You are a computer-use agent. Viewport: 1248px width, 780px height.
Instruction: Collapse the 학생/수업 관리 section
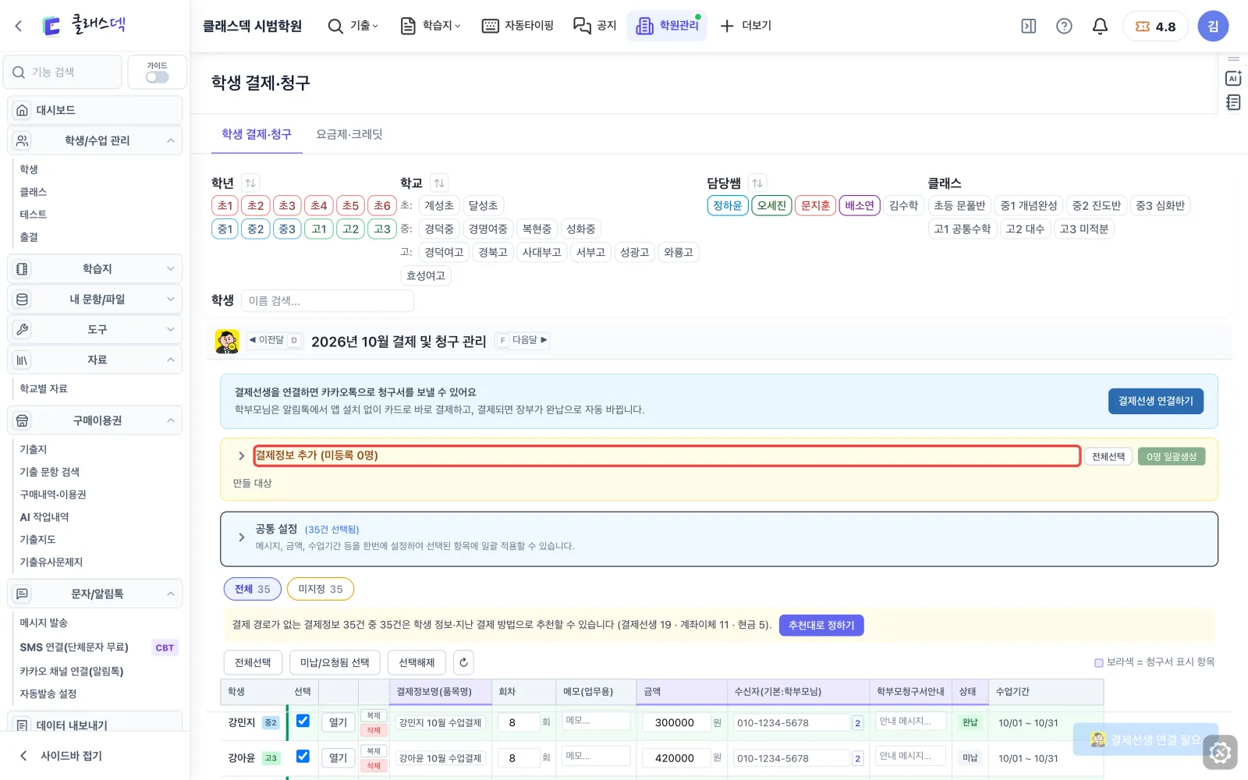[94, 140]
